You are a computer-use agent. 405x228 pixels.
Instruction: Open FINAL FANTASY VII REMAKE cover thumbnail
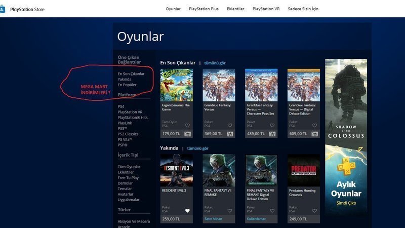pos(219,170)
